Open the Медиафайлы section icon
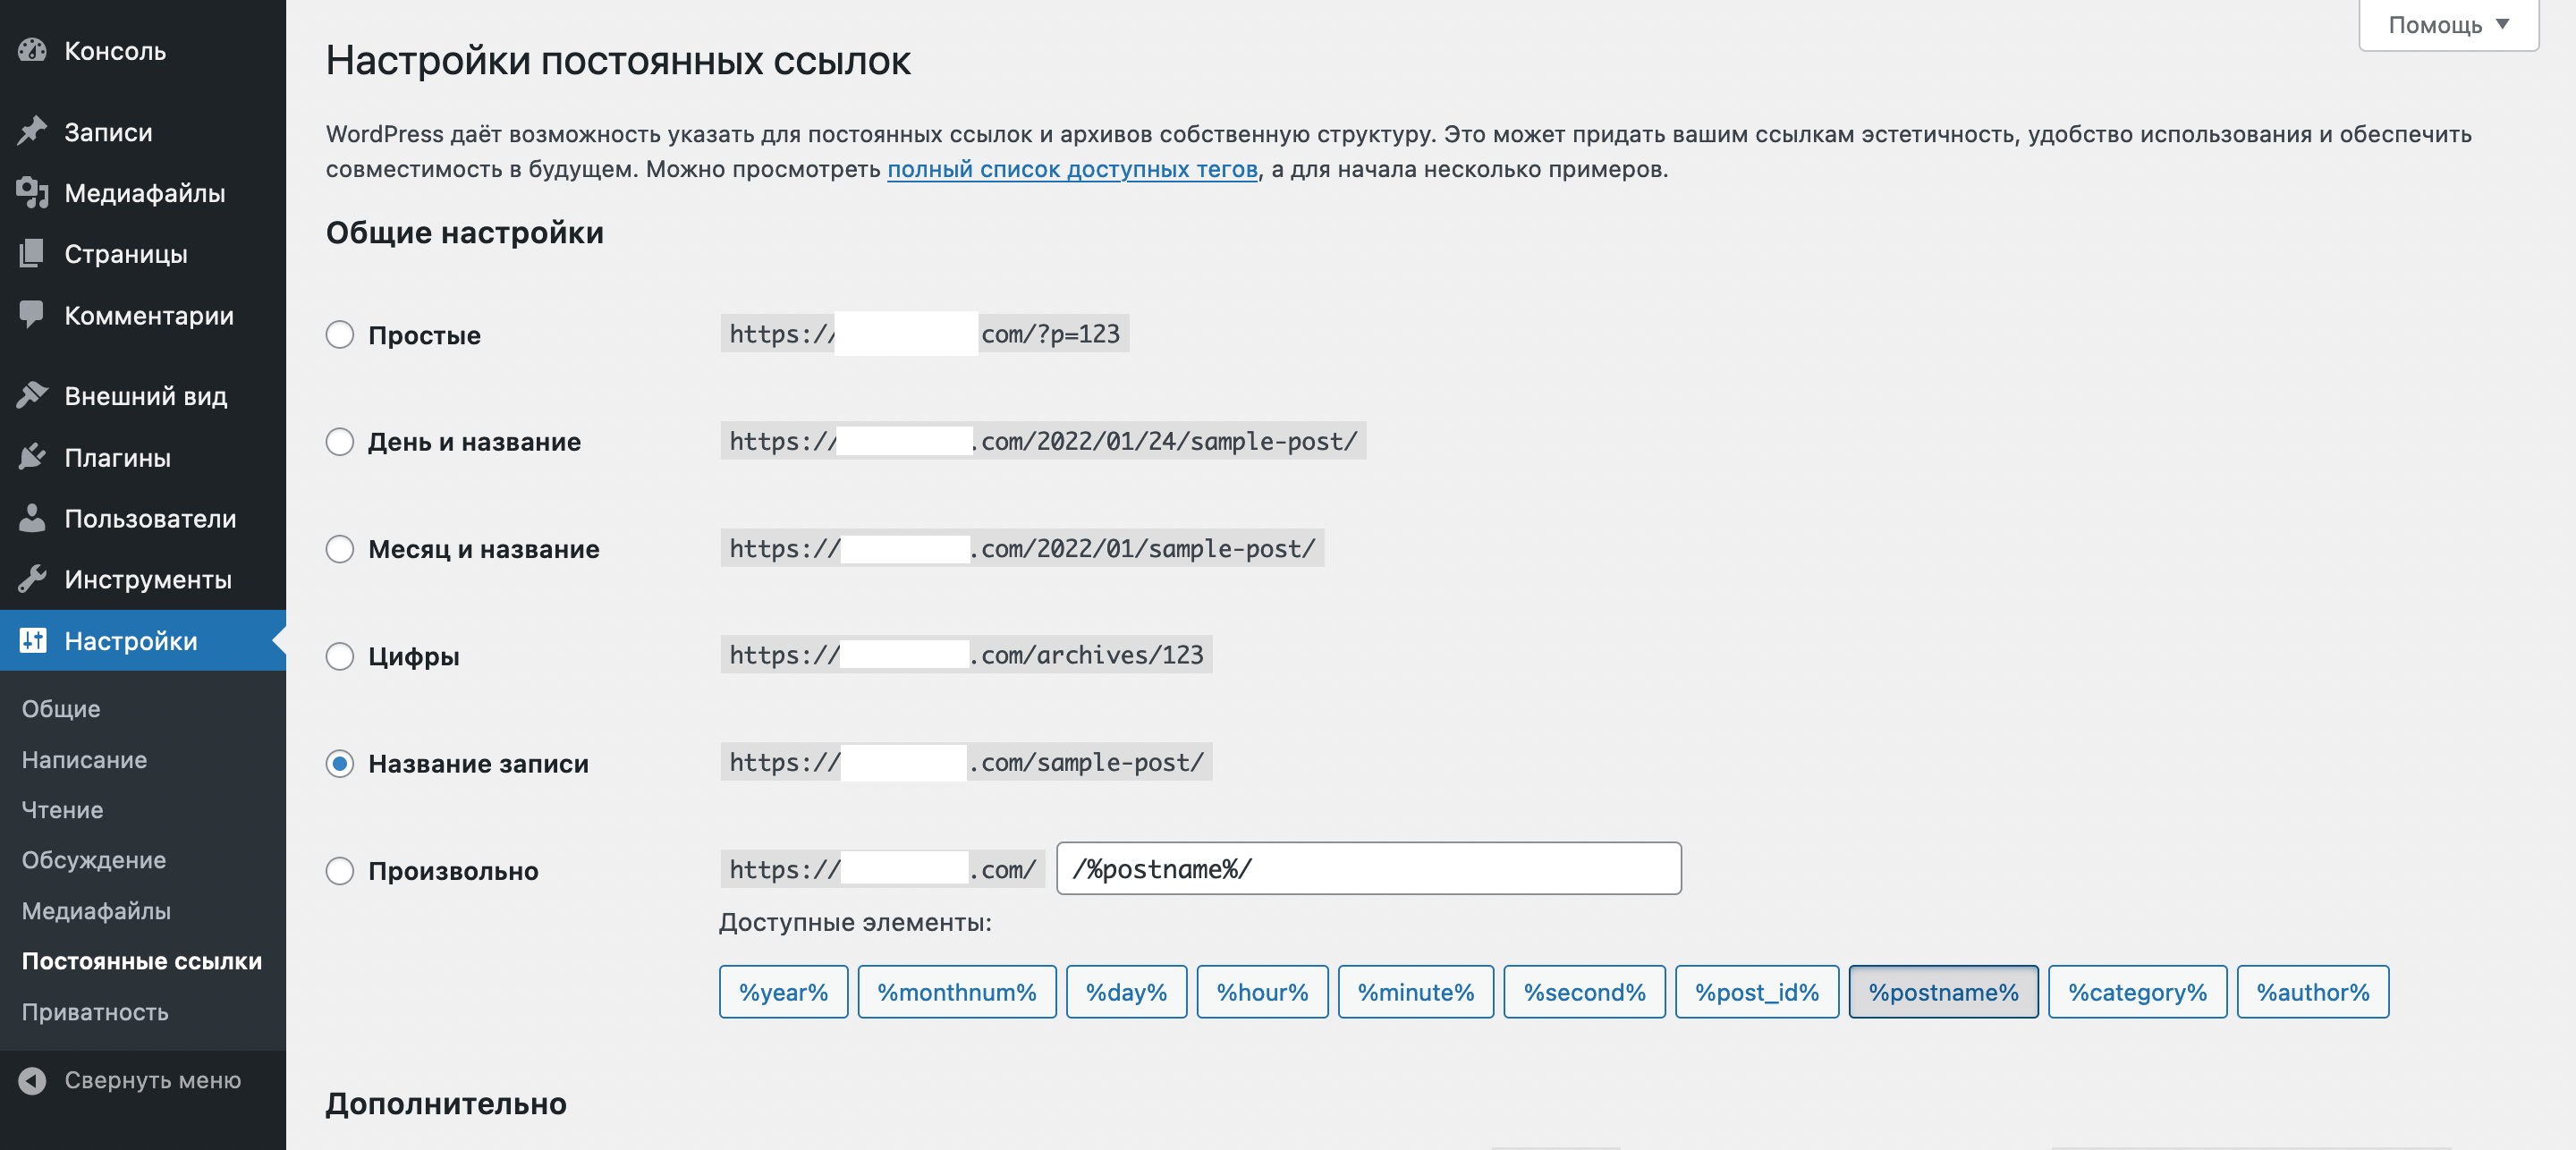The width and height of the screenshot is (2576, 1150). [33, 193]
